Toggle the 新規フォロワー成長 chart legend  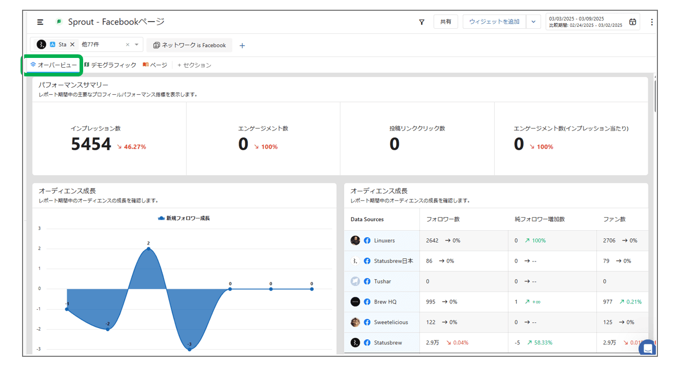(x=184, y=218)
